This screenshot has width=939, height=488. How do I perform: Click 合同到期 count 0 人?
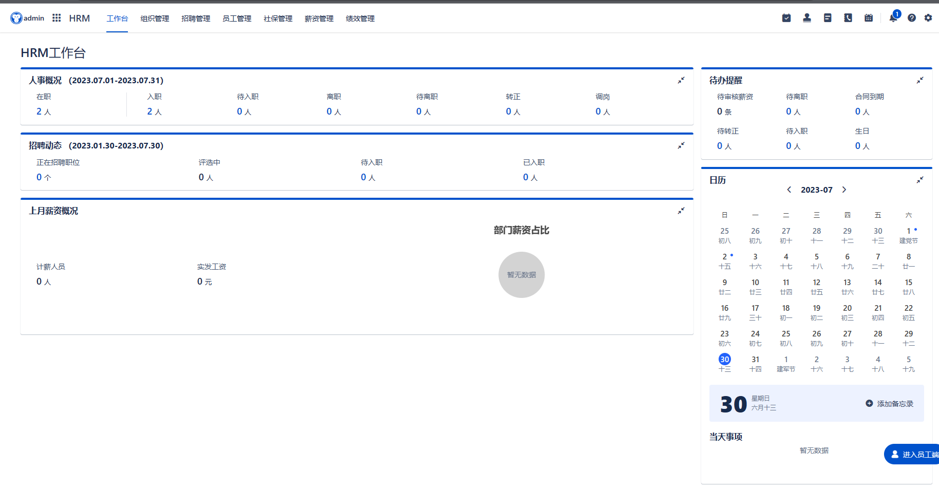tap(862, 111)
